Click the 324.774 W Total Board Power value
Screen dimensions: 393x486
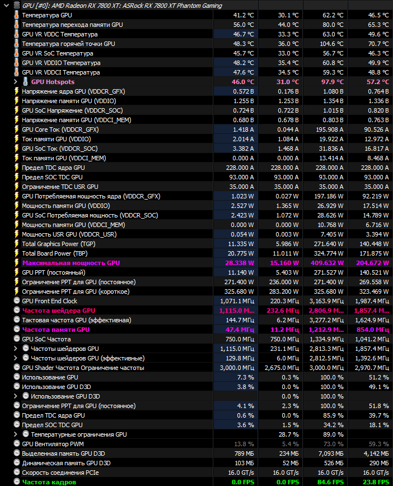pyautogui.click(x=328, y=253)
